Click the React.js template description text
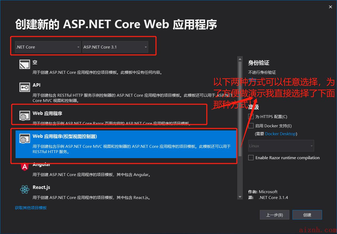 coord(92,197)
